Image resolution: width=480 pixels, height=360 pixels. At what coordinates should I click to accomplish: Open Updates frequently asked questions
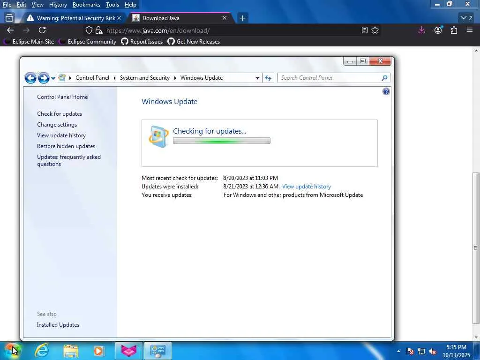click(x=69, y=160)
